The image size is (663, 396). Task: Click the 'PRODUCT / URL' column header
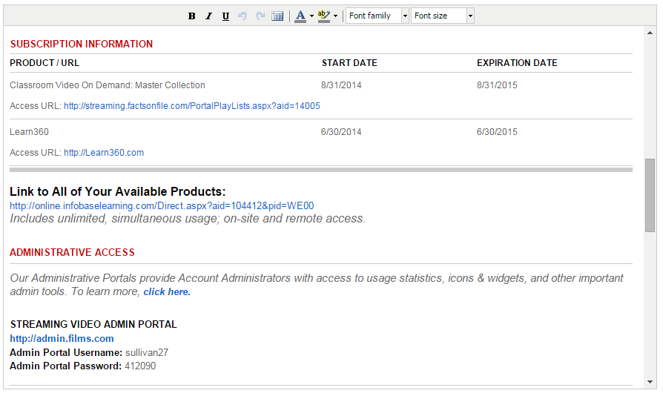point(44,63)
